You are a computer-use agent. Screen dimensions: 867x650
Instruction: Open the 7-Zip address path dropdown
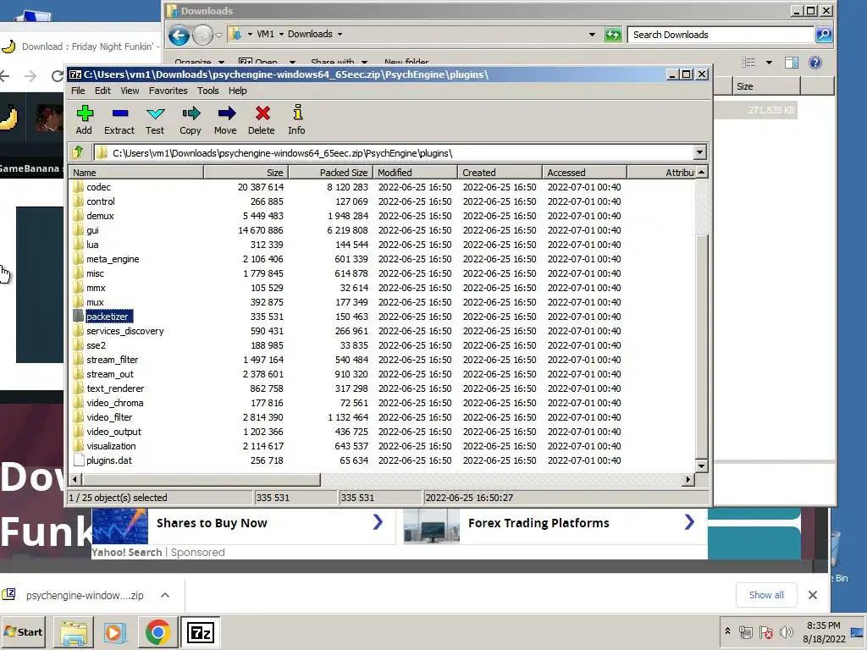click(x=699, y=152)
